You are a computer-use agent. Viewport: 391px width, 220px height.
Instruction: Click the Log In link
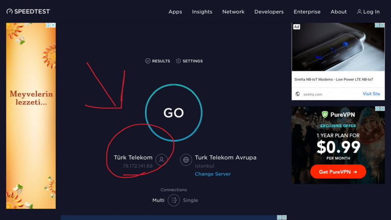368,12
